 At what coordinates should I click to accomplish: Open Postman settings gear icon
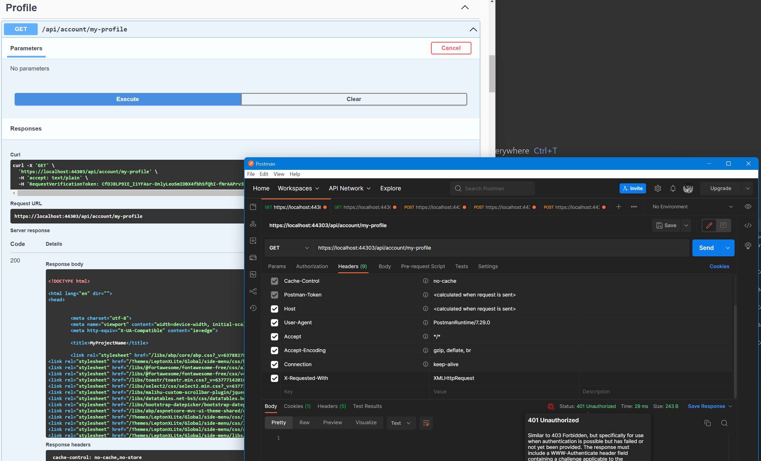tap(658, 188)
